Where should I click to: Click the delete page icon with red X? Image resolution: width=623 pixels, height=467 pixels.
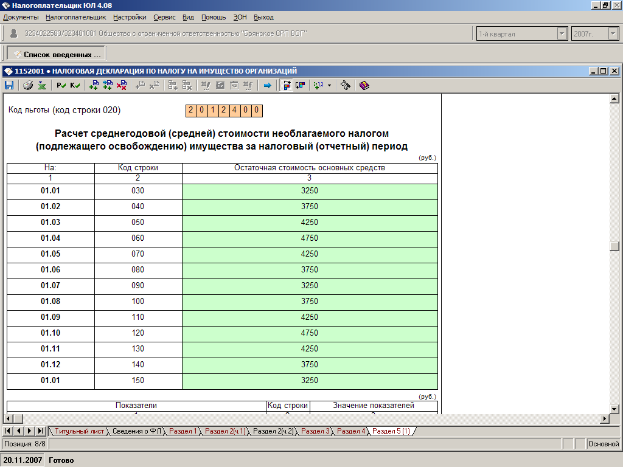click(x=122, y=86)
